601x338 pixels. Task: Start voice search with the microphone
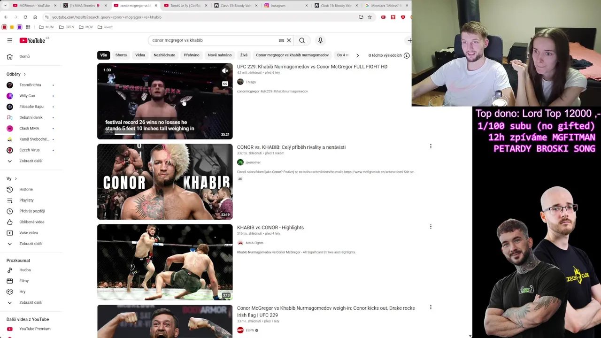coord(320,40)
